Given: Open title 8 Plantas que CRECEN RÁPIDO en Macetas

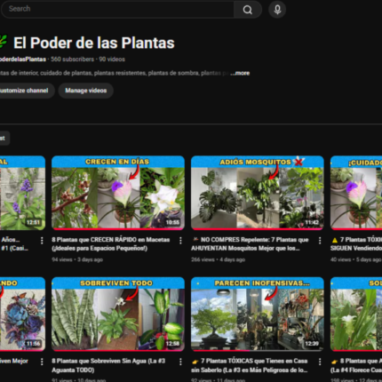Looking at the screenshot, I should click(111, 244).
